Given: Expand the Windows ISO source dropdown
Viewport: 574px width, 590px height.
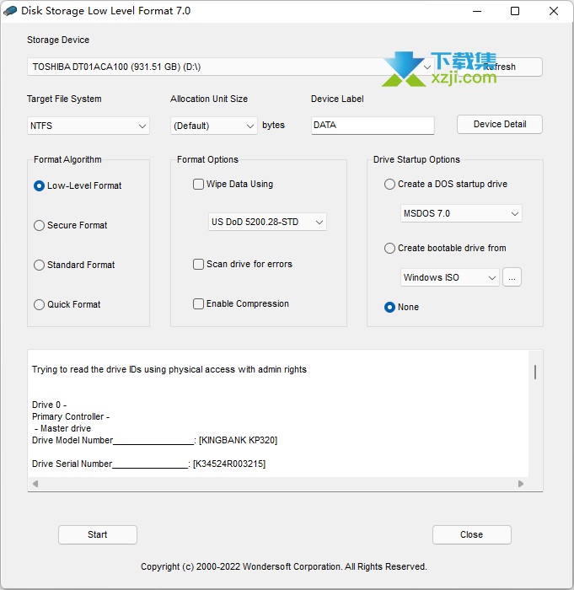Looking at the screenshot, I should tap(450, 277).
